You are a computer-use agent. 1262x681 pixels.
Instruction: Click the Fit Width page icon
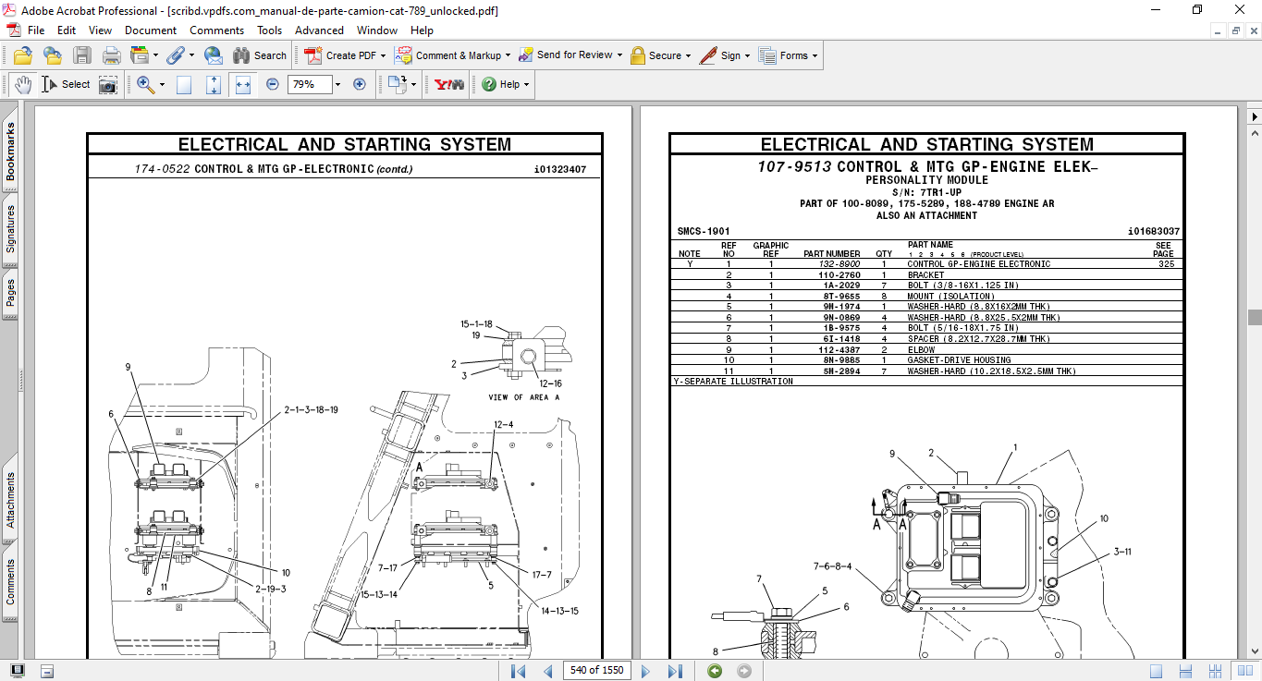pos(243,84)
